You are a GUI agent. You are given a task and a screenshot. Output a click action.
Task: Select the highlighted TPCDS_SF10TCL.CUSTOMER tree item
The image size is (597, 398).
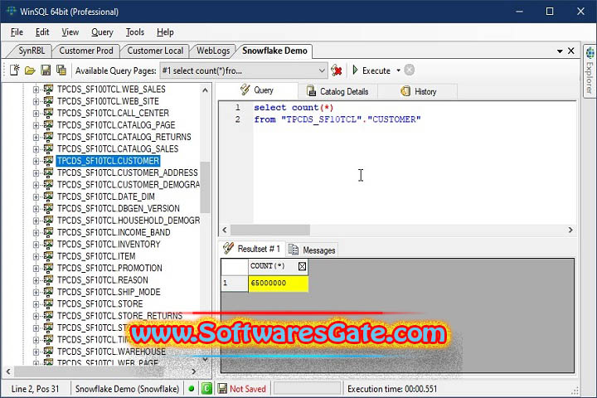click(108, 161)
